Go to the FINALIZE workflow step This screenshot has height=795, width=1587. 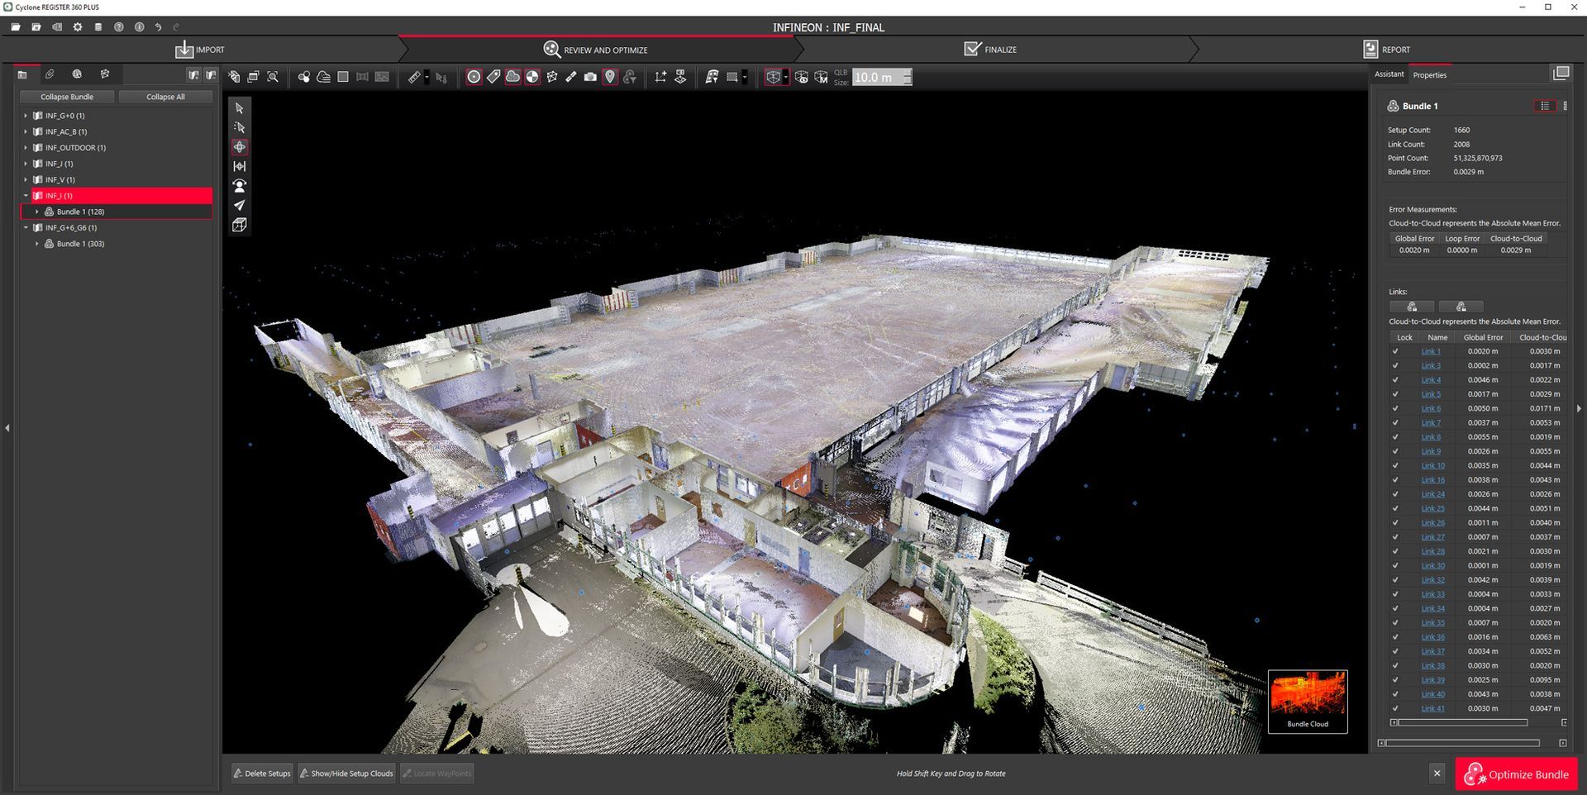coord(990,50)
